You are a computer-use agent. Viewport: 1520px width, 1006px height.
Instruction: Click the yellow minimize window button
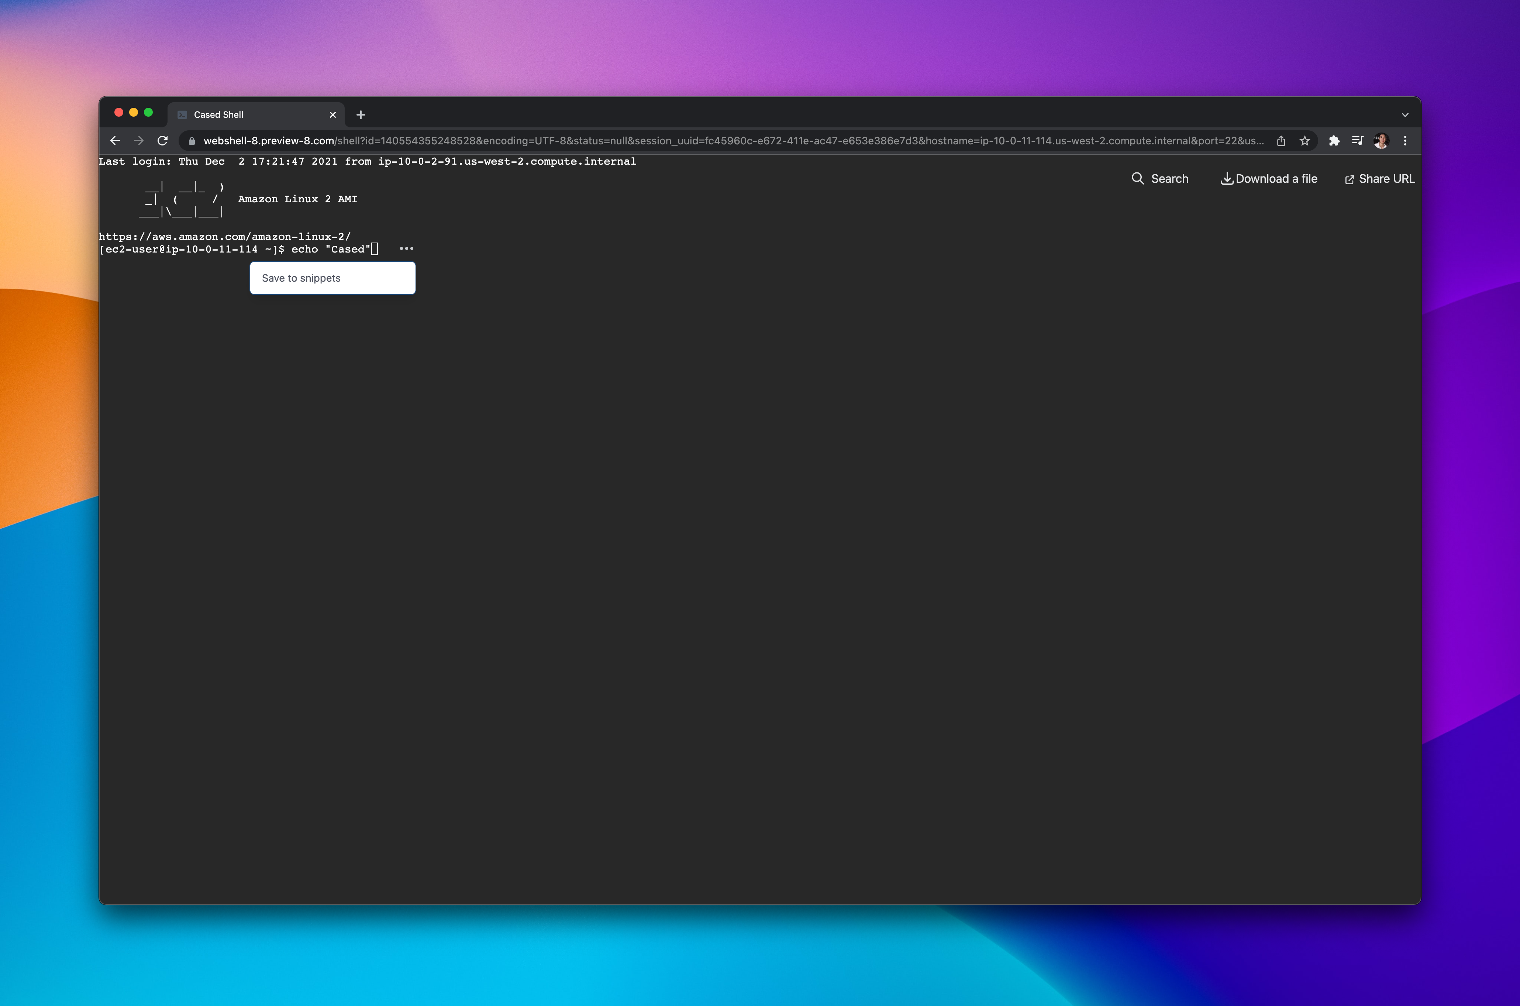(133, 112)
